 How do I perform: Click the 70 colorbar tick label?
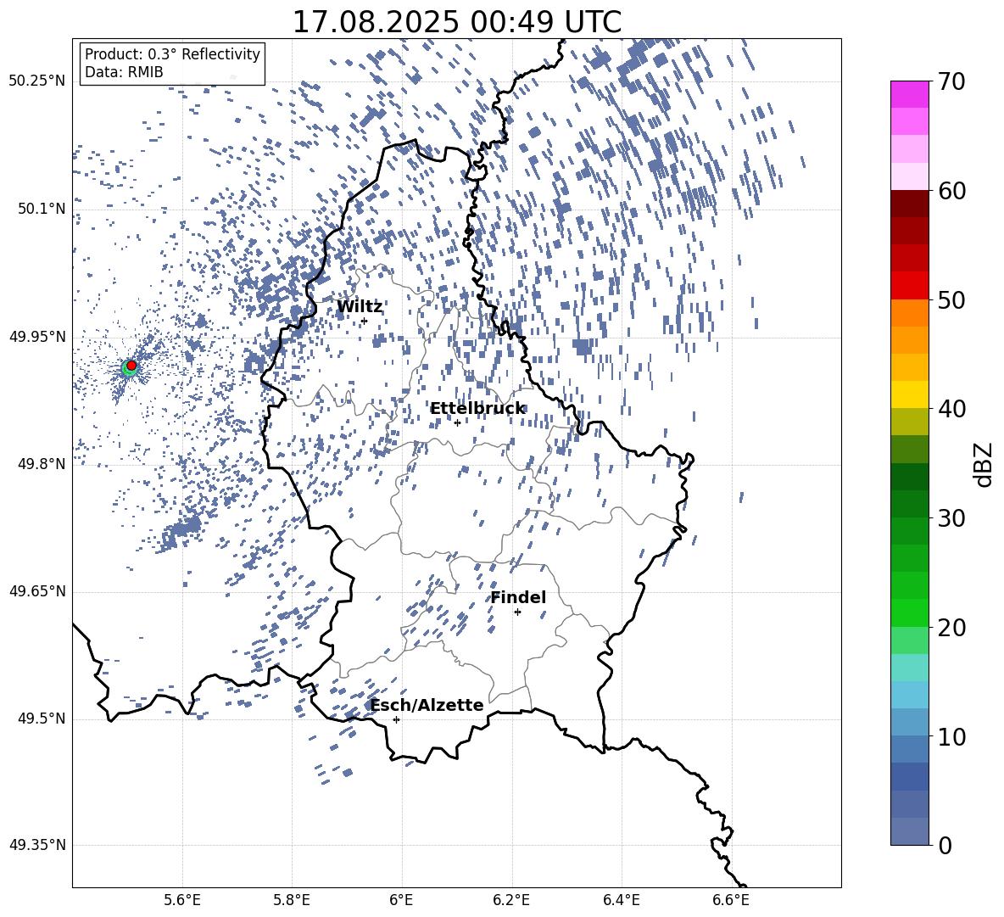click(x=951, y=82)
